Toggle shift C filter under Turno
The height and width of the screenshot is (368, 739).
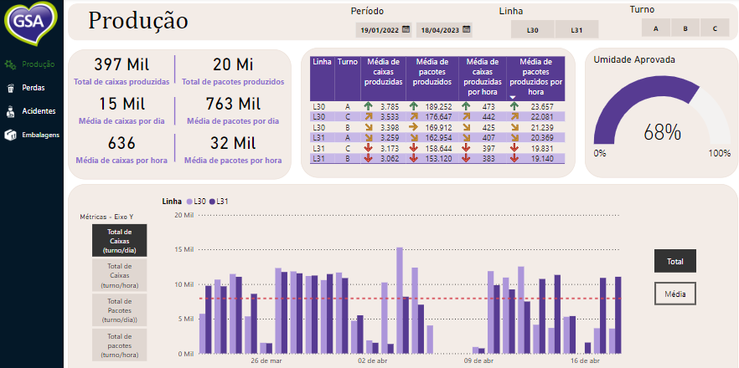715,28
